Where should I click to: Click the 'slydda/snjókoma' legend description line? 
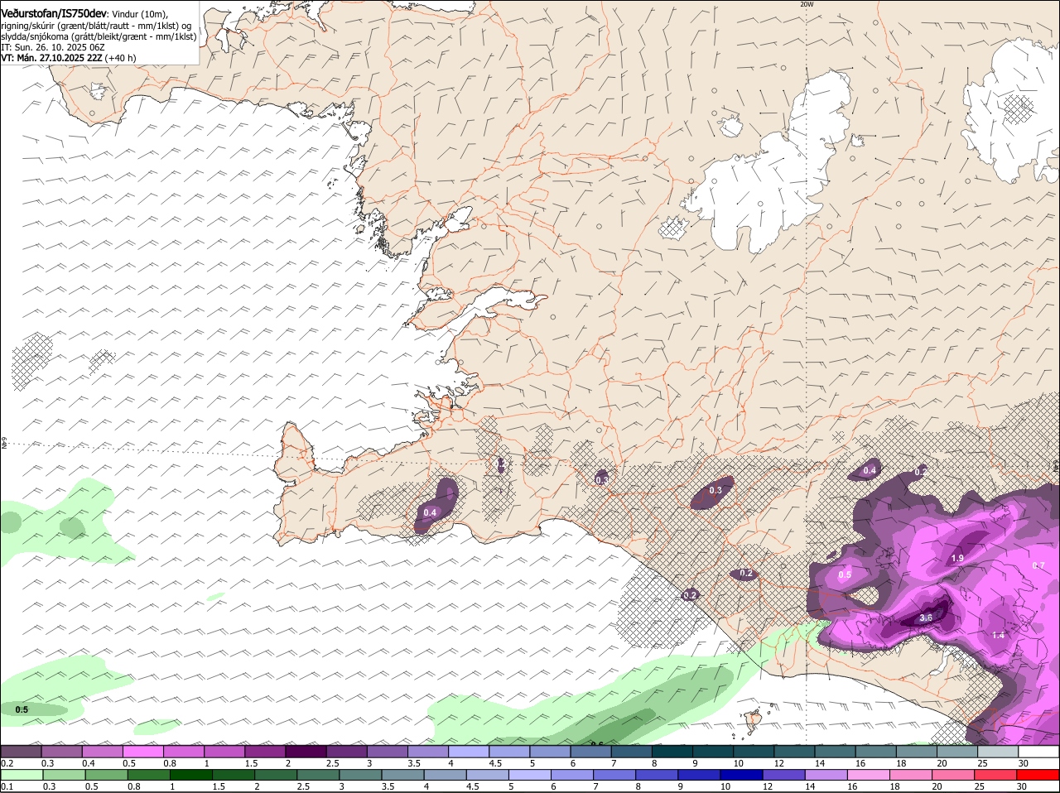click(99, 36)
